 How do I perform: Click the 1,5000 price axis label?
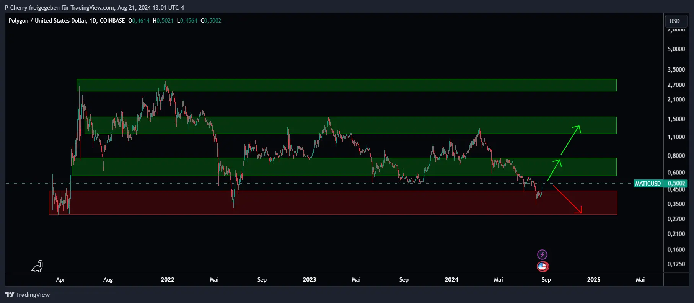676,119
